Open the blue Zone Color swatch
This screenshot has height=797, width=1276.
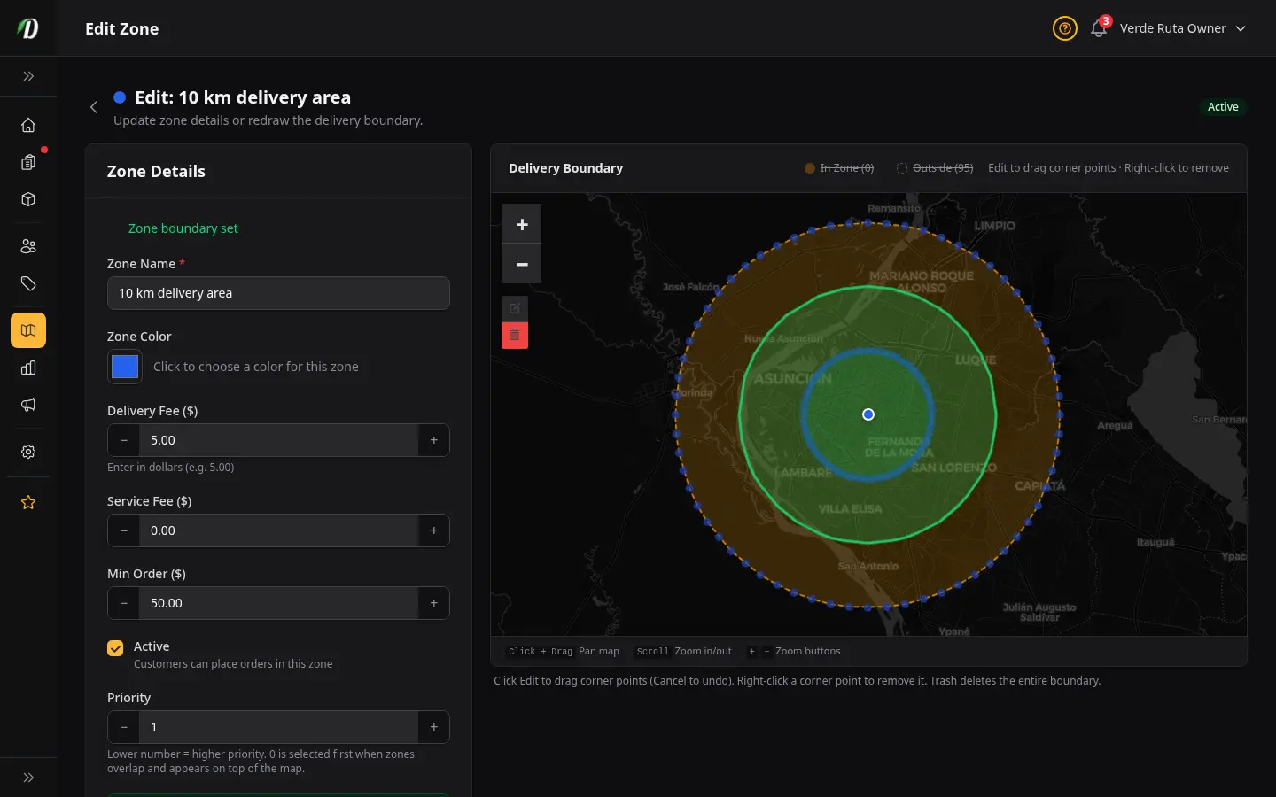(125, 367)
